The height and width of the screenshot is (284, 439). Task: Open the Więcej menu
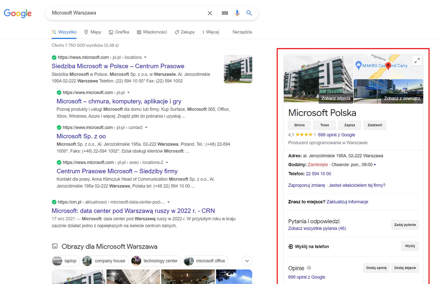(x=211, y=32)
